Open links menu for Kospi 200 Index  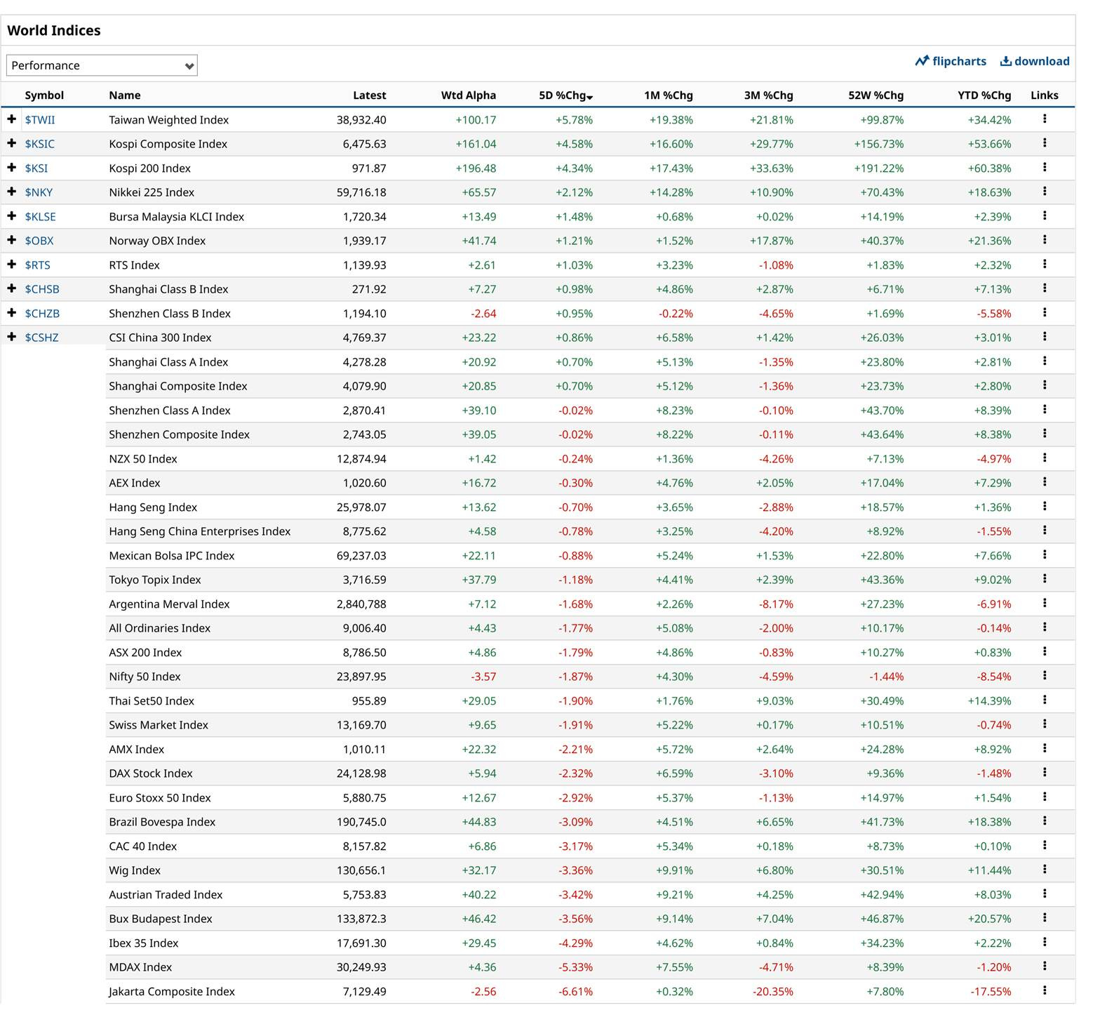pos(1045,168)
